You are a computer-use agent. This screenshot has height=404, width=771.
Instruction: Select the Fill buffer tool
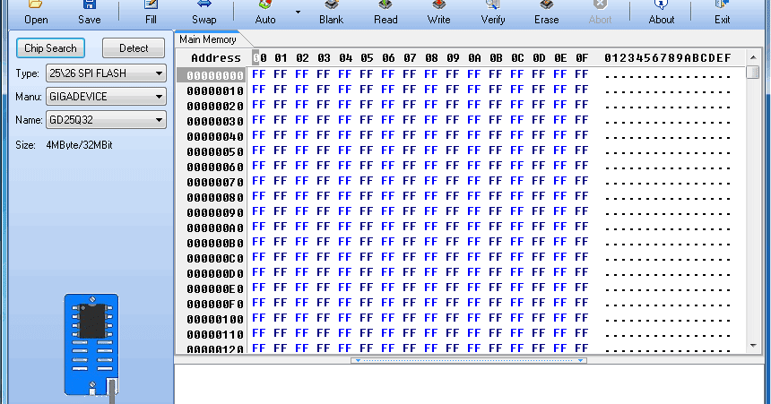(151, 13)
